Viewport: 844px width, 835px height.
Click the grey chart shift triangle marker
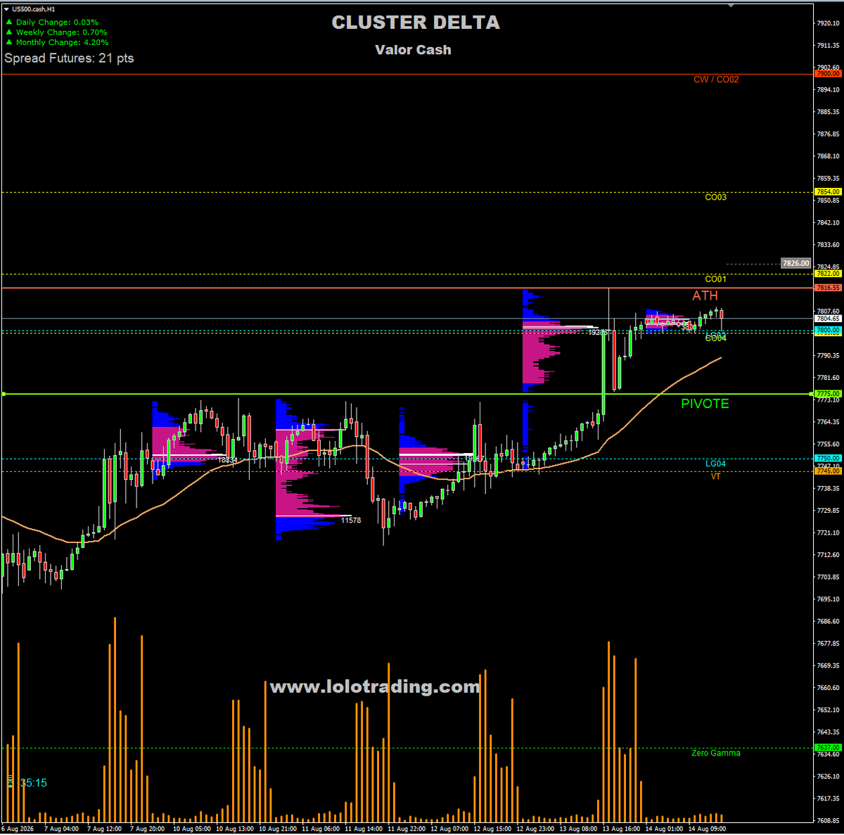(x=731, y=5)
